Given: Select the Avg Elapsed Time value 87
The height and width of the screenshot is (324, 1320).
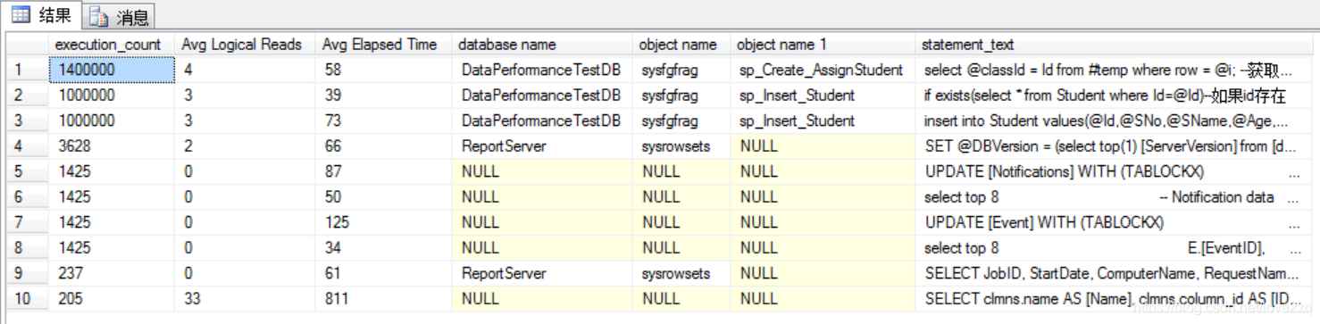Looking at the screenshot, I should point(383,171).
